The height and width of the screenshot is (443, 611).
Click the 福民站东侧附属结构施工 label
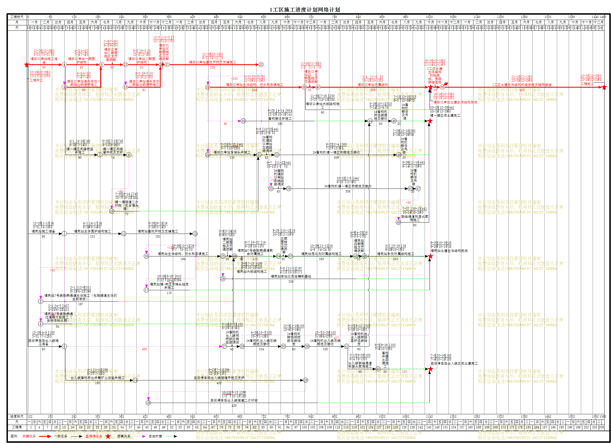pos(396,254)
